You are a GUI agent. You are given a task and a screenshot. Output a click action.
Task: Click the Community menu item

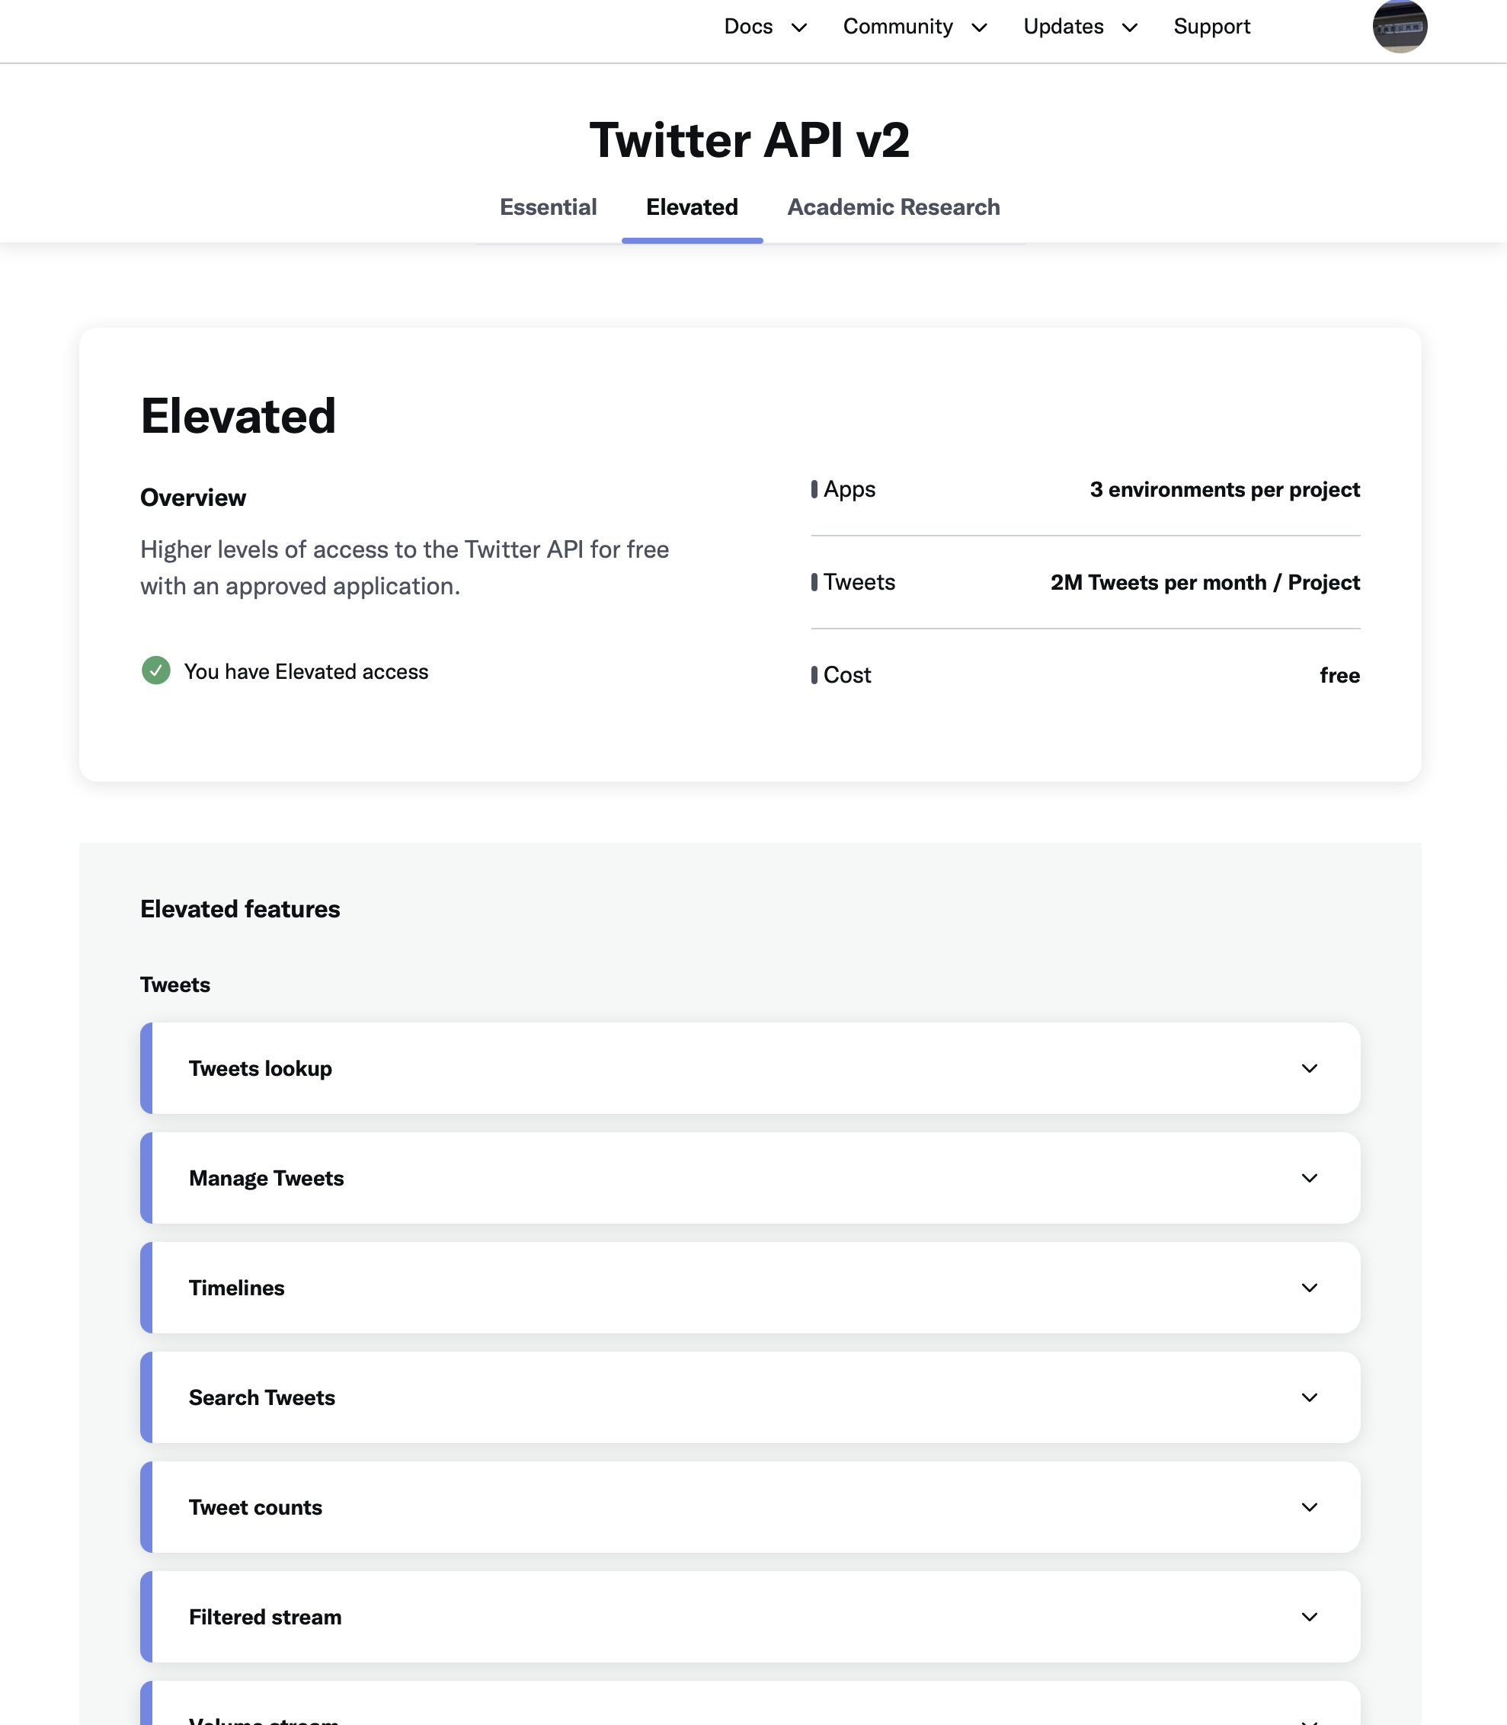[897, 27]
